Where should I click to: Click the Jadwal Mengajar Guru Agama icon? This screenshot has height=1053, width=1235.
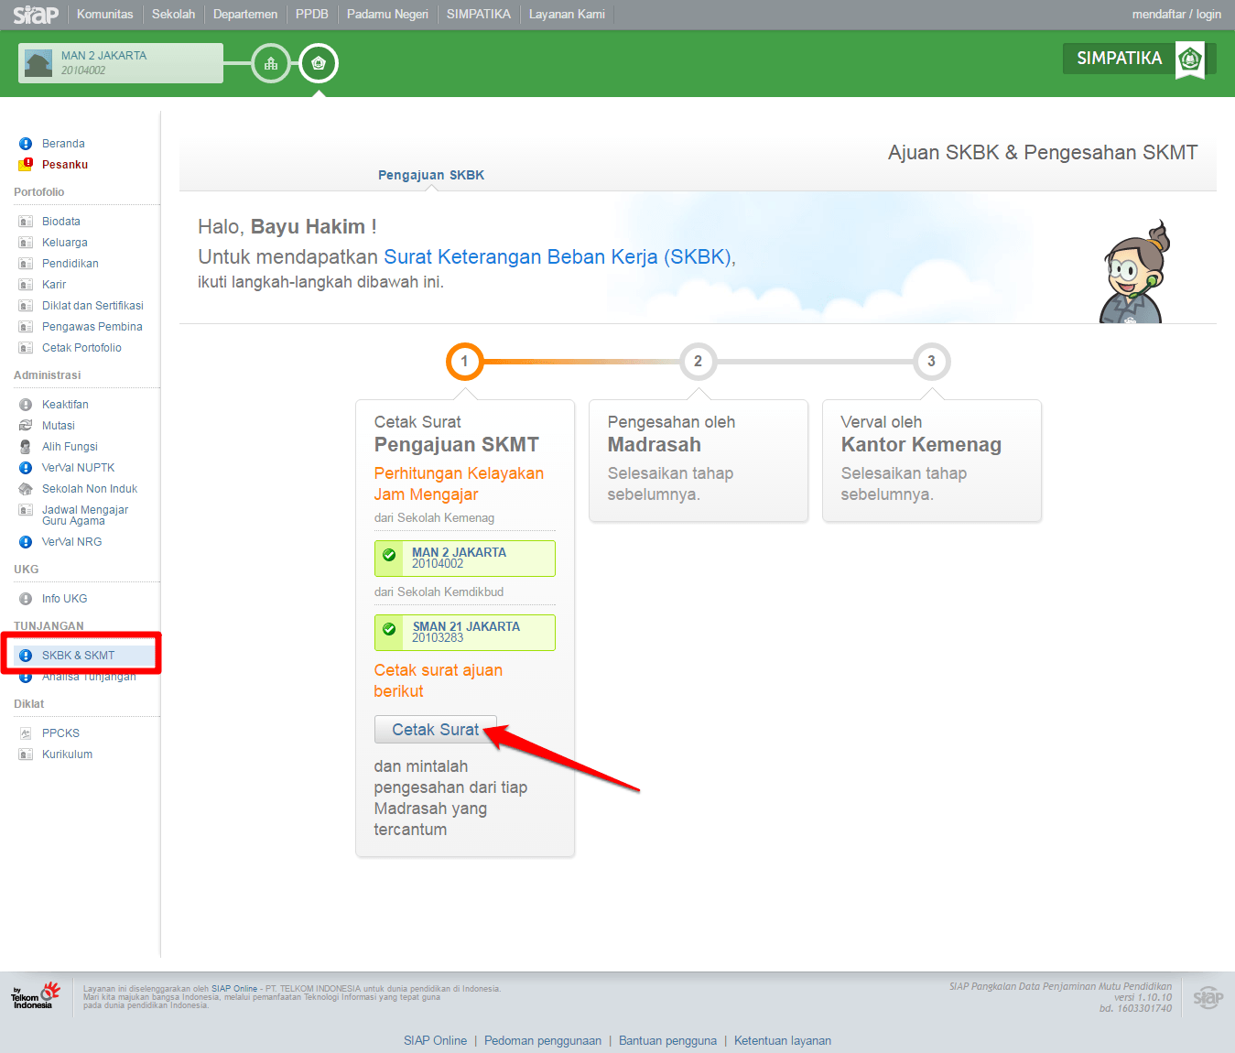(x=26, y=510)
